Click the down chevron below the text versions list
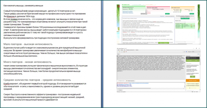The image size is (207, 108). pos(185,42)
